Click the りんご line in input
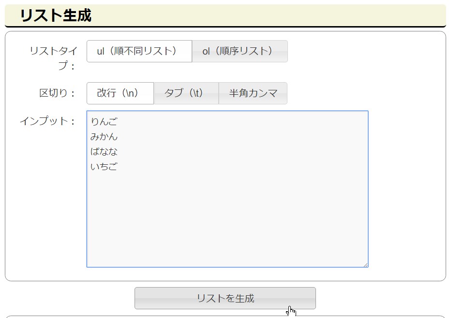 coord(104,122)
